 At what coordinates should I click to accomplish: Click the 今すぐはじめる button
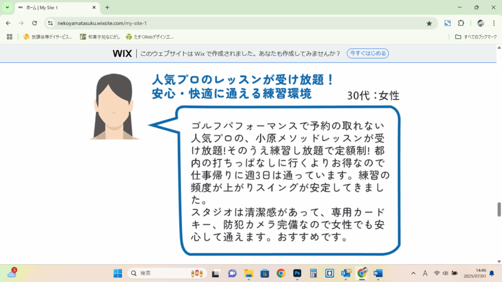368,53
